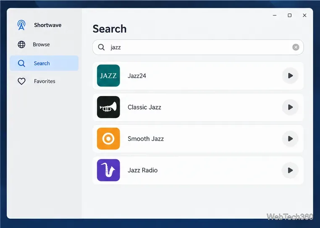Click the Smooth Jazz orange logo
The width and height of the screenshot is (320, 228).
point(108,139)
